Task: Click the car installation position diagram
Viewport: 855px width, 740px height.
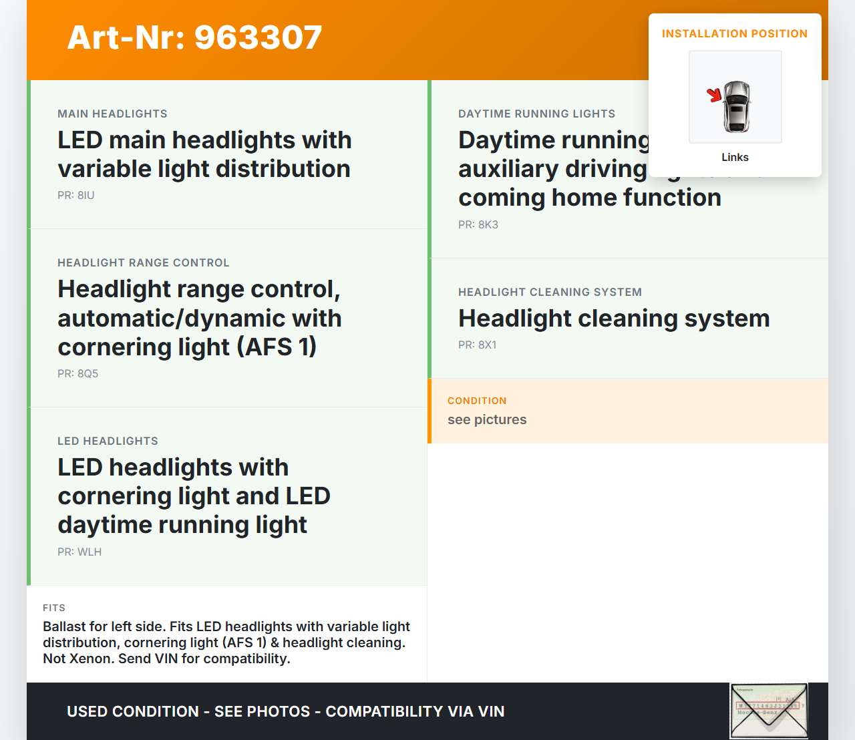Action: point(735,97)
